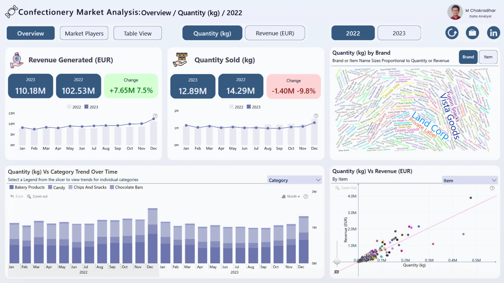Toggle Chips And Snacks legend item
The image size is (504, 283).
point(87,187)
